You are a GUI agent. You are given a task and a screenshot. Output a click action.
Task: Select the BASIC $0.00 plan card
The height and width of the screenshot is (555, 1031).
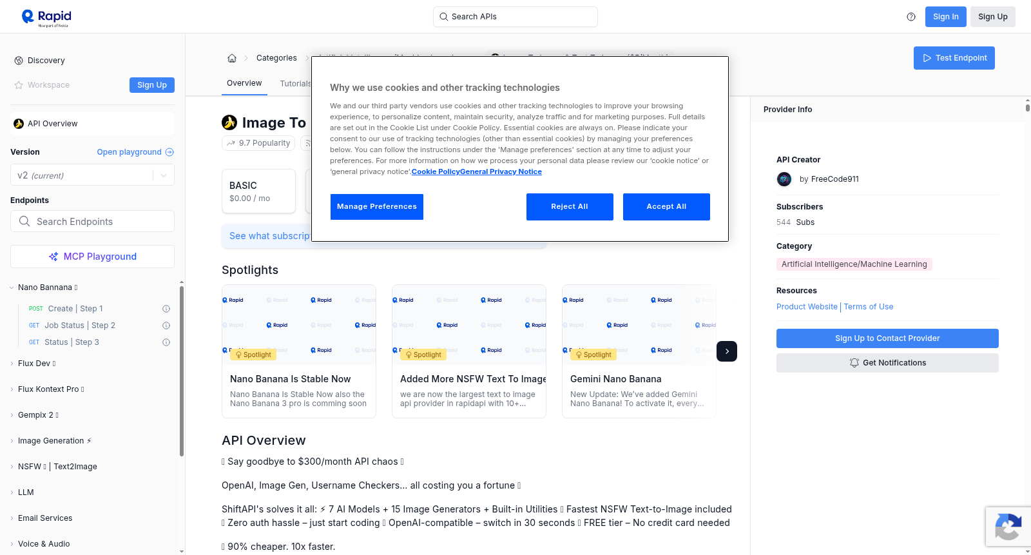point(258,191)
